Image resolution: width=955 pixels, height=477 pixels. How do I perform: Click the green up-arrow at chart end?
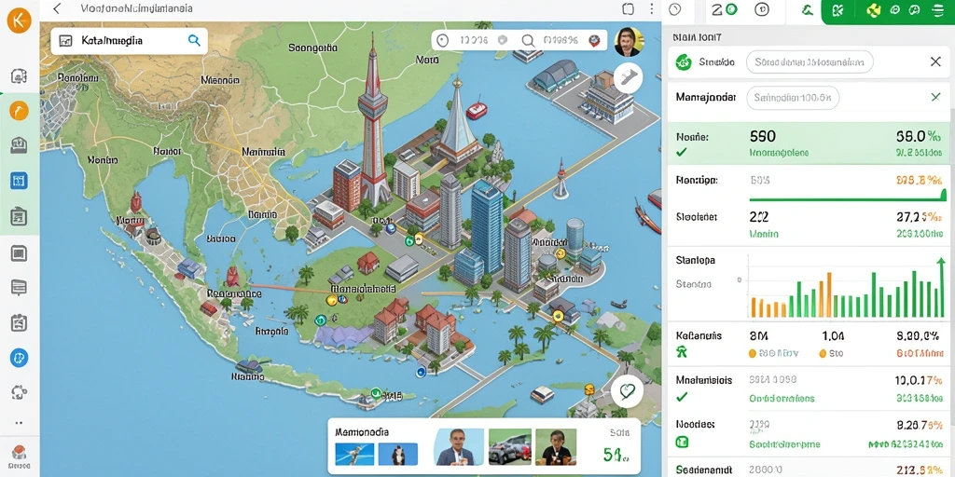941,287
